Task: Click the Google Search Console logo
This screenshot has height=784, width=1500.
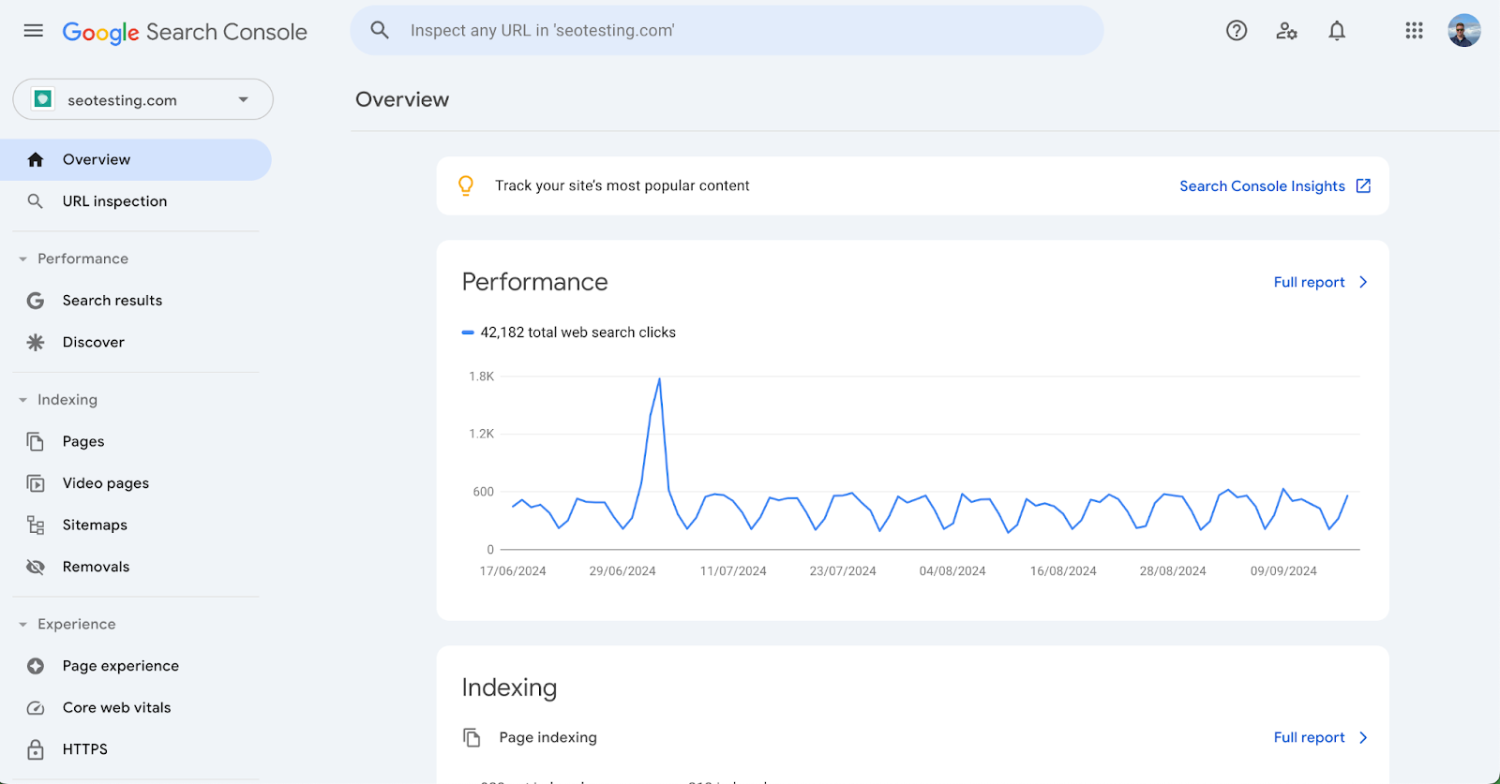Action: coord(185,32)
